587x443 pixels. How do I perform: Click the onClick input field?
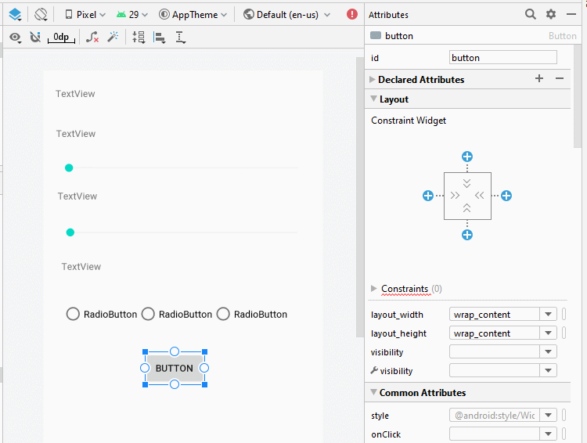(x=495, y=434)
